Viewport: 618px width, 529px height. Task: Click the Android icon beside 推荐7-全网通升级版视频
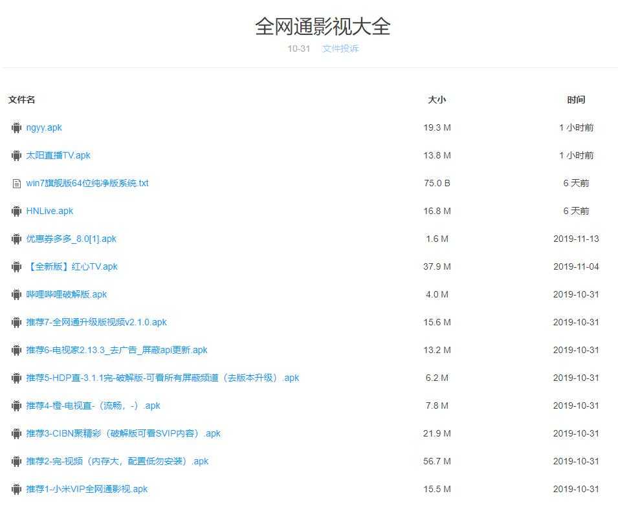point(16,322)
